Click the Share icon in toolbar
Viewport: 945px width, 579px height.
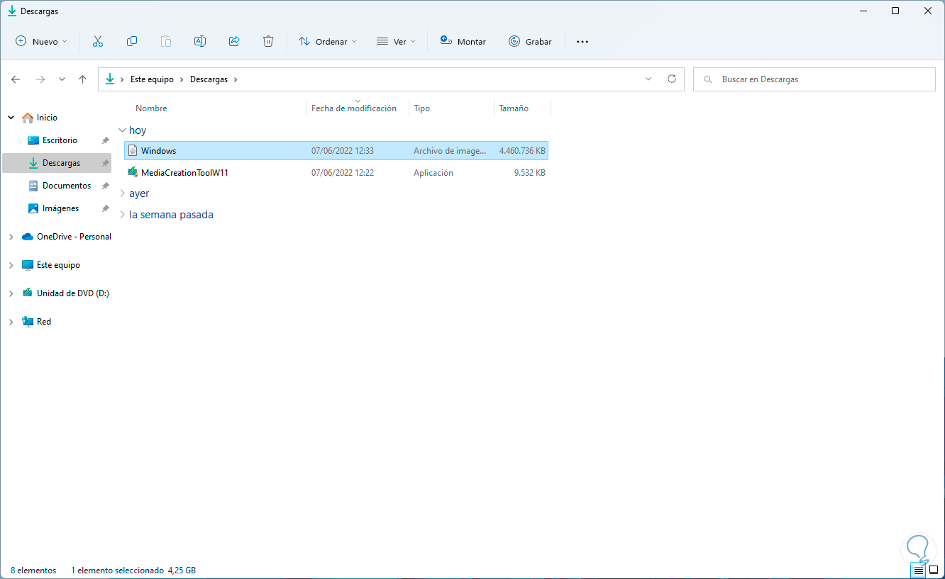pyautogui.click(x=234, y=41)
